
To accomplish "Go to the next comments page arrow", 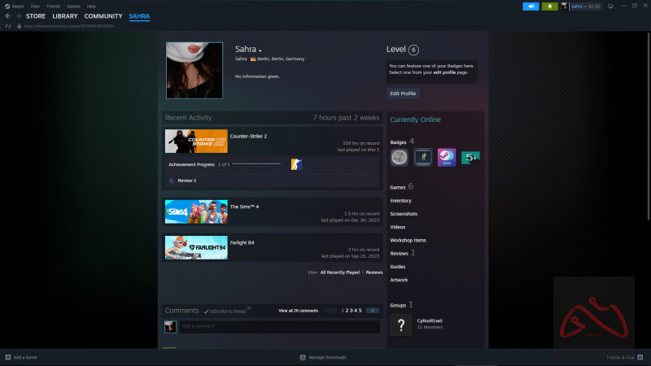I will 372,311.
